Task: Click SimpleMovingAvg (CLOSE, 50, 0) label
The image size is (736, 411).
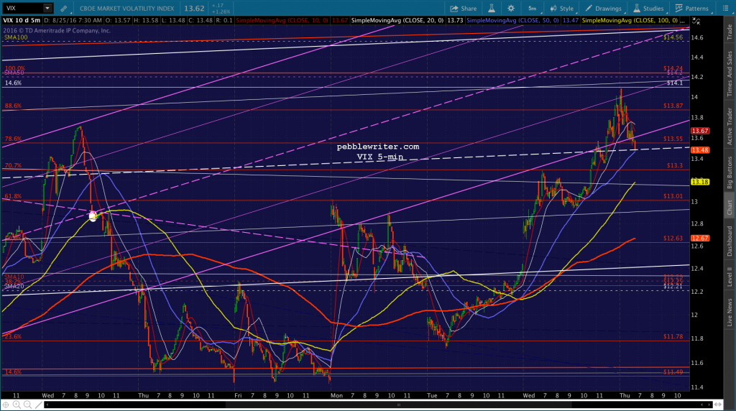Action: pos(512,21)
